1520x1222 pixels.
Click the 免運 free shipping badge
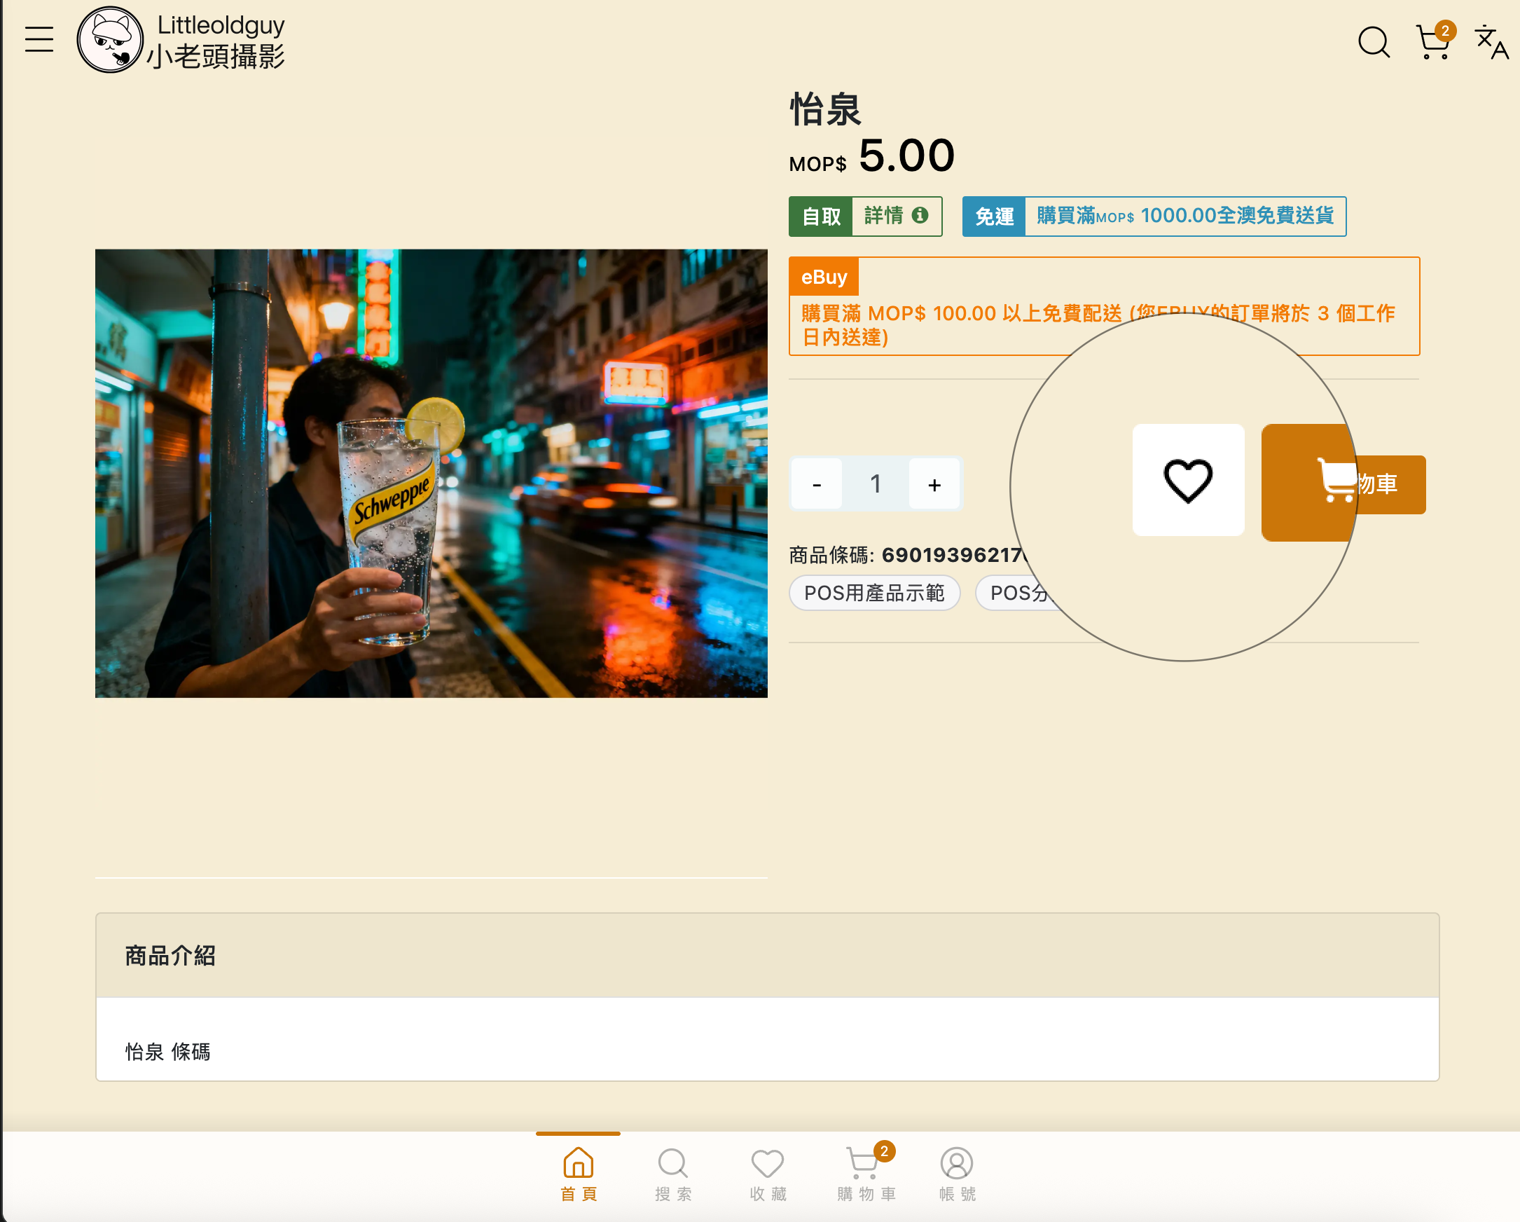click(994, 217)
